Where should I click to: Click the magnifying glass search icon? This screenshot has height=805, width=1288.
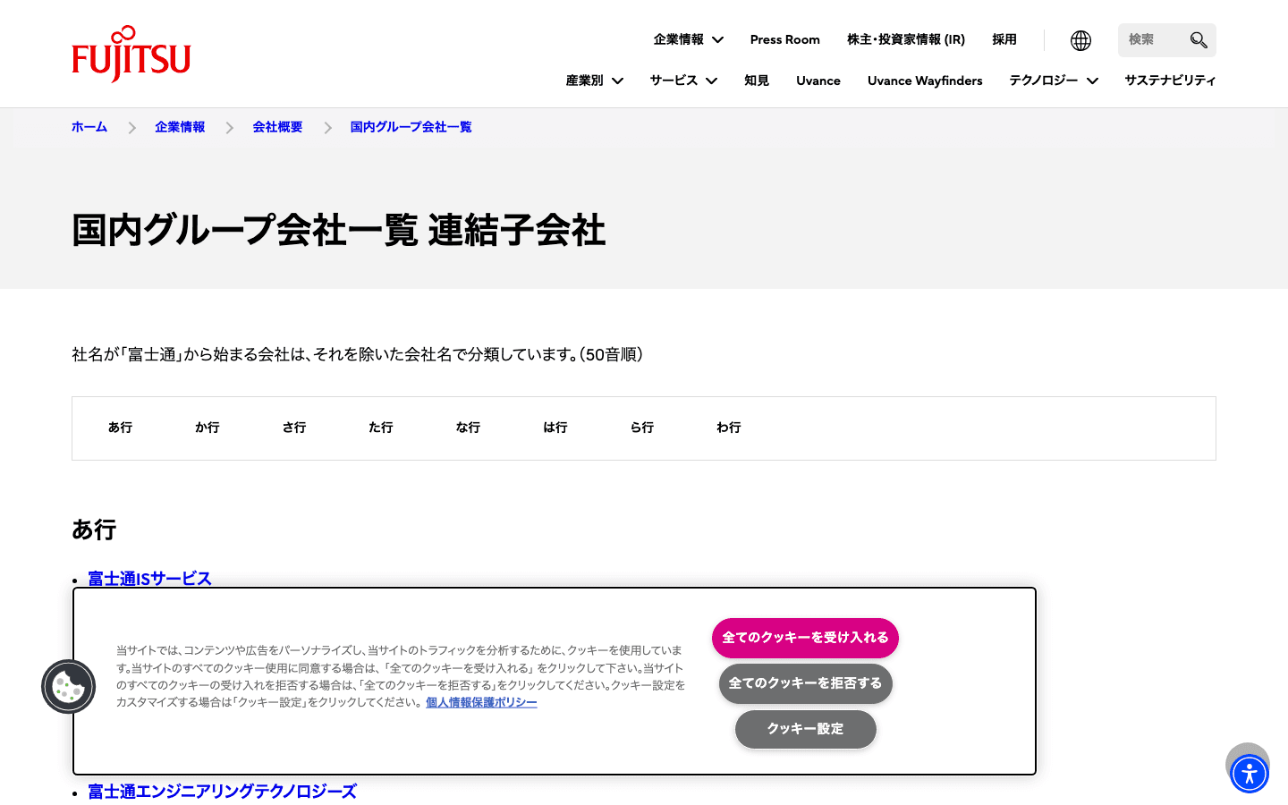click(1199, 40)
